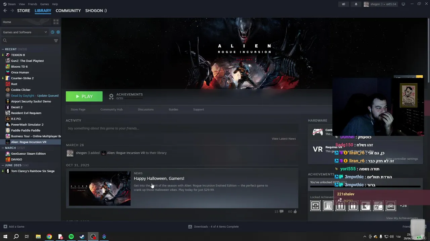Open the SHOGON :) profile tab
Viewport: 430px width, 241px height.
96,11
